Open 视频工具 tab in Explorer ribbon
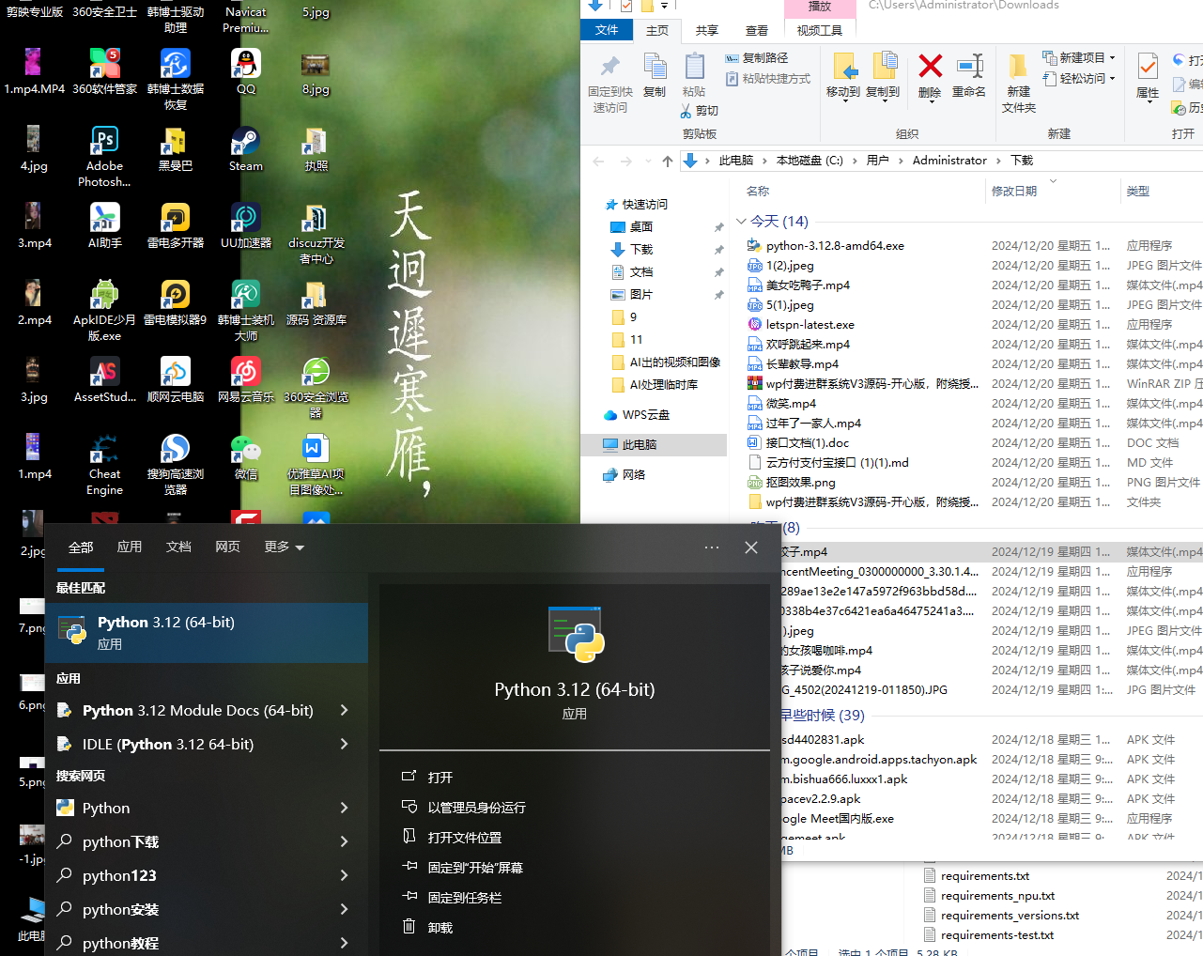The width and height of the screenshot is (1203, 956). point(820,30)
